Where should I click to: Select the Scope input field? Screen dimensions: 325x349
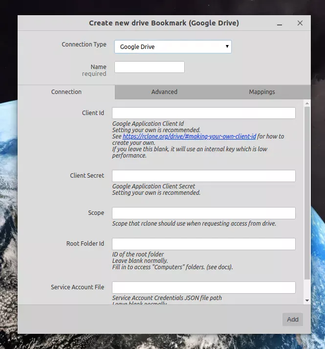[x=204, y=213]
